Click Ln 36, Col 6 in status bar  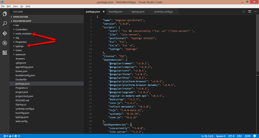point(207,136)
